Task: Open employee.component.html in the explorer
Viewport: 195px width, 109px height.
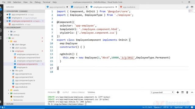Action: click(28, 58)
